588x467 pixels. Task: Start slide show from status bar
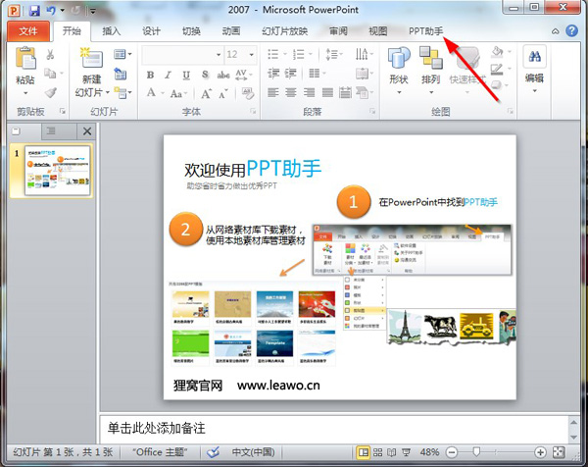pyautogui.click(x=406, y=452)
